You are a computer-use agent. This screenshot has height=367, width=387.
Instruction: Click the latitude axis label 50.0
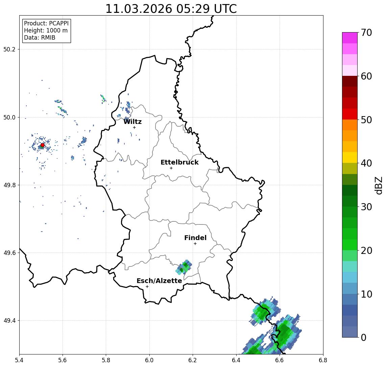[x=9, y=117]
